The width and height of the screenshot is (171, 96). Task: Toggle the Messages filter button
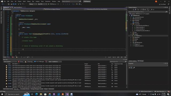(x=39, y=62)
